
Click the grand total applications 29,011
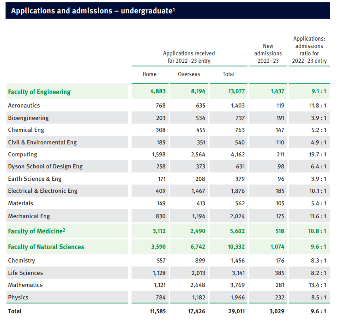pyautogui.click(x=235, y=311)
